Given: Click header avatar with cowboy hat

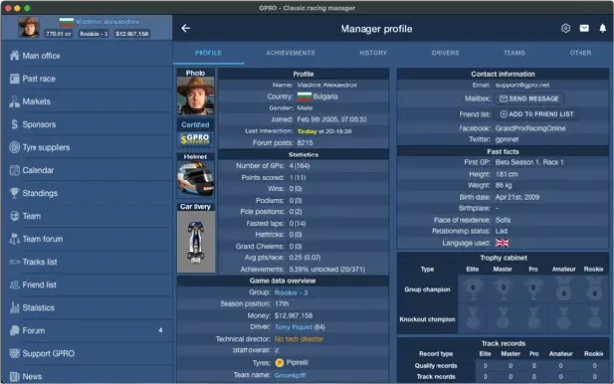Looking at the screenshot, I should coord(29,28).
